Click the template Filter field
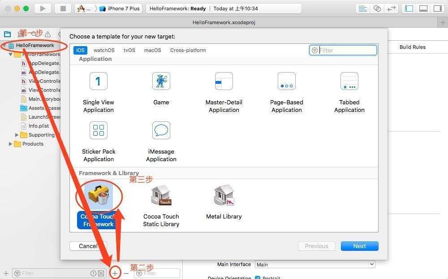This screenshot has width=448, height=279. [x=343, y=50]
